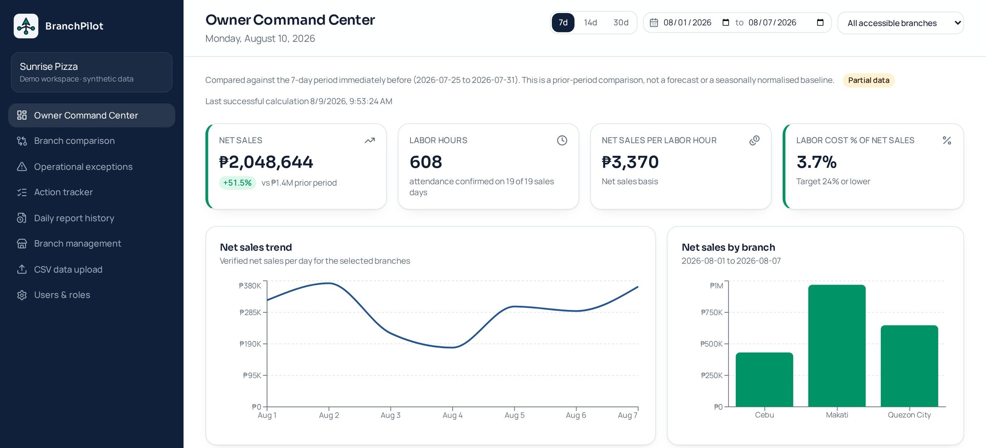Select the 7d range tab
The height and width of the screenshot is (448, 986).
click(563, 23)
